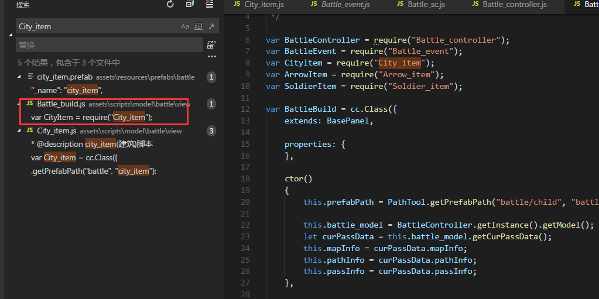599x299 pixels.
Task: Click the JS icon on City_item.js tab
Action: tap(237, 4)
